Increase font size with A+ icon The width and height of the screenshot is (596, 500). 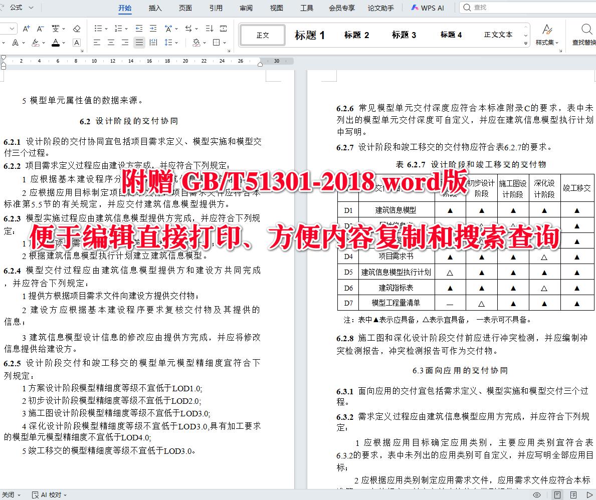(x=26, y=29)
